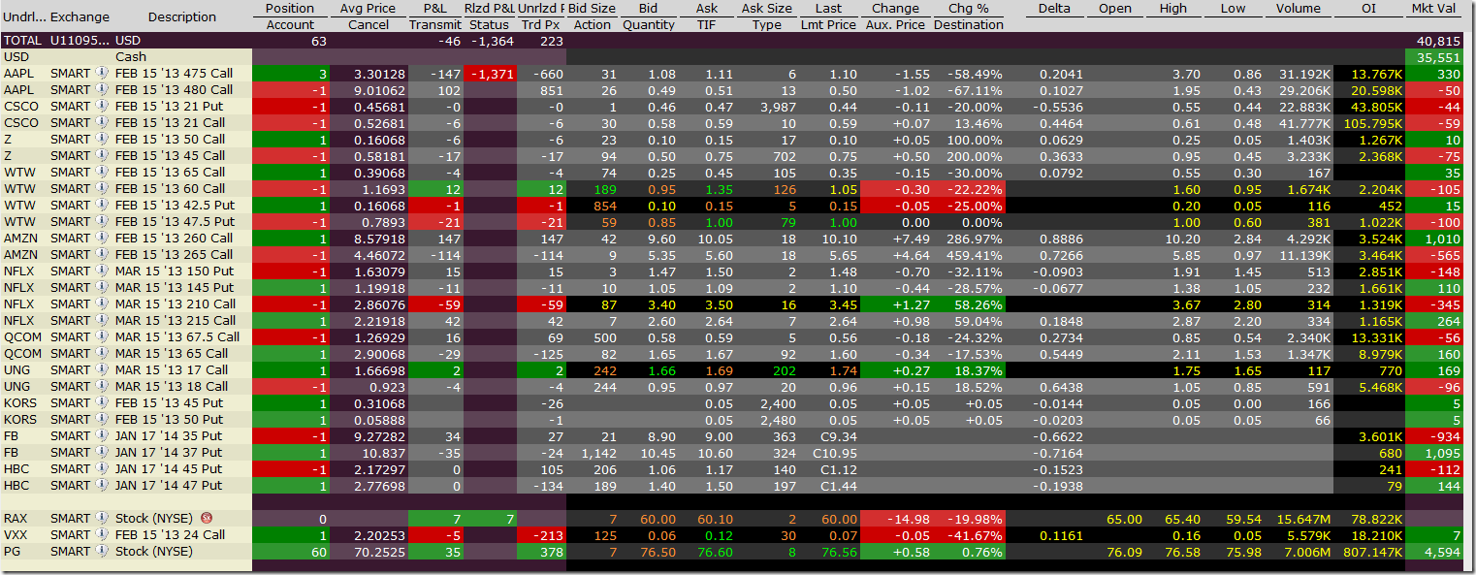
Task: Select the 'MAR 15 '13 67.5 Call' description
Action: [177, 337]
